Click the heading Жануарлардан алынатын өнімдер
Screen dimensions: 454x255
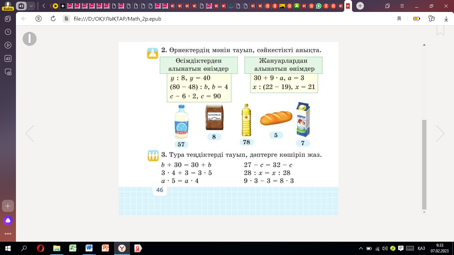pyautogui.click(x=284, y=65)
